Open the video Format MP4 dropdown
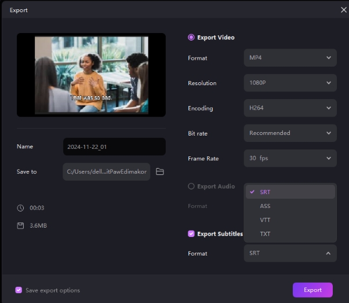The height and width of the screenshot is (303, 349). click(290, 58)
